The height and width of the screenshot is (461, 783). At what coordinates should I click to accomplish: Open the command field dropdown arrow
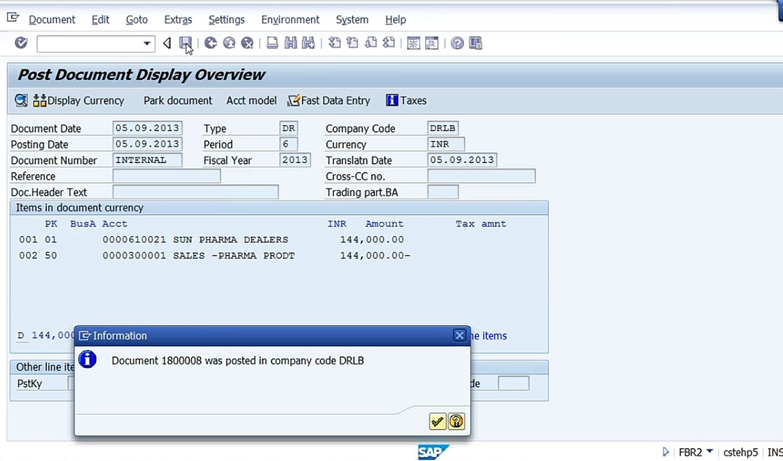pyautogui.click(x=147, y=44)
